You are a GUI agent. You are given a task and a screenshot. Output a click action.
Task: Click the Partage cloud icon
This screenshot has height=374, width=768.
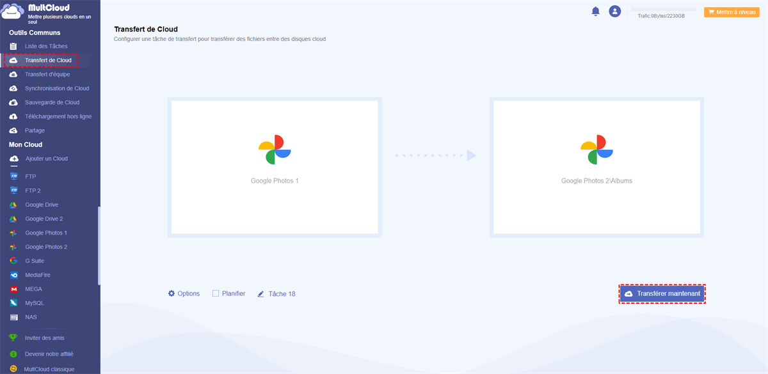(13, 130)
